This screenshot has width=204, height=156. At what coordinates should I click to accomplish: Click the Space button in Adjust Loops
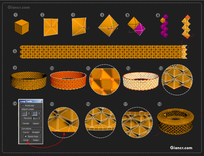pyautogui.click(x=36, y=124)
